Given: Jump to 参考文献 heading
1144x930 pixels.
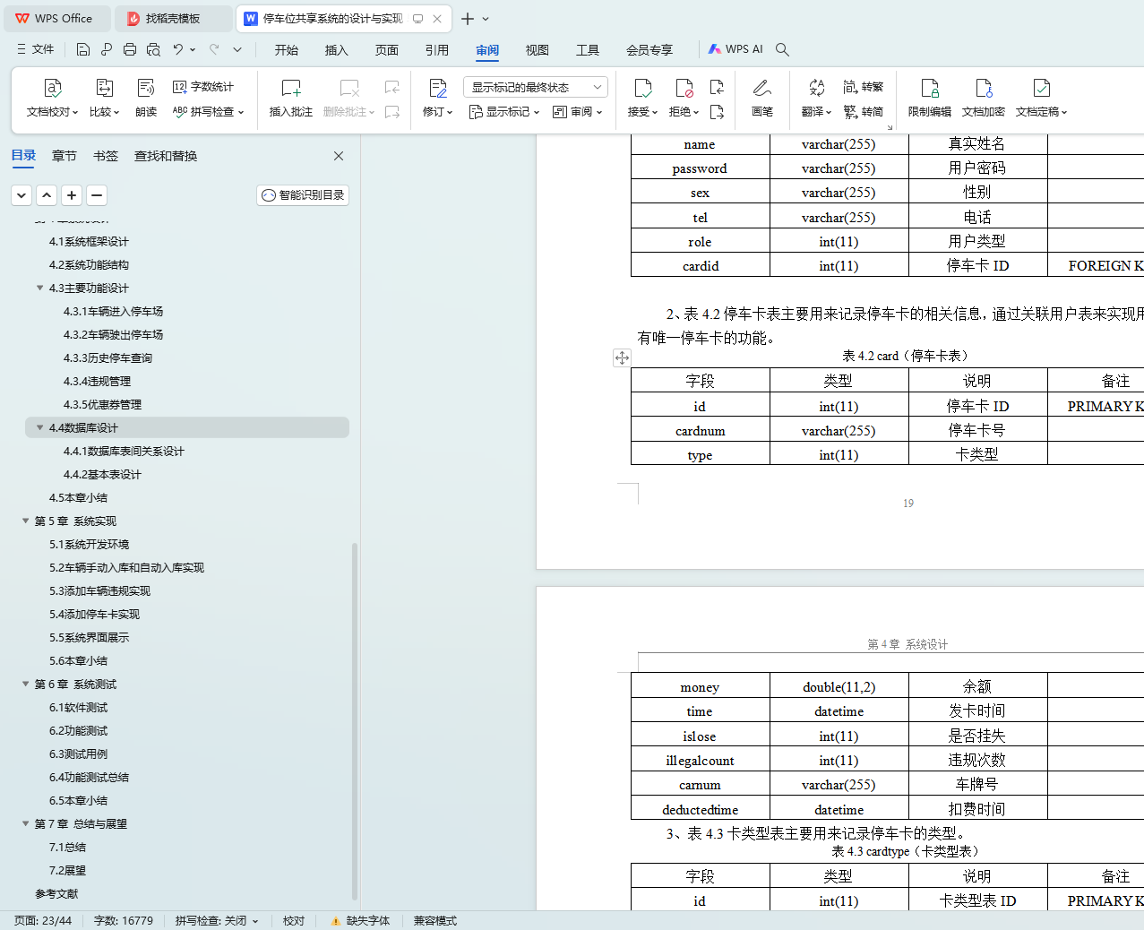Looking at the screenshot, I should [56, 893].
